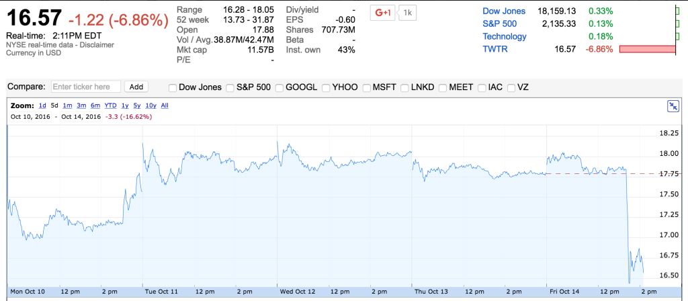Select the YTD zoom range
The image size is (688, 301).
click(x=110, y=105)
